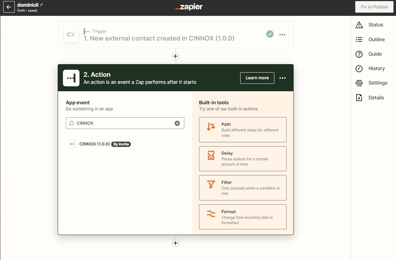Clear the CINNOX search text
396x260 pixels.
tap(177, 123)
